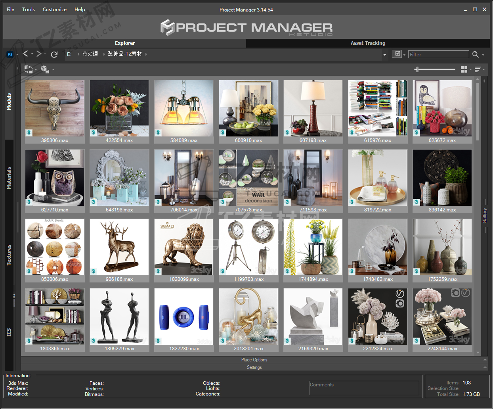
Task: Click the file swap icon in the toolbar
Action: tap(28, 69)
